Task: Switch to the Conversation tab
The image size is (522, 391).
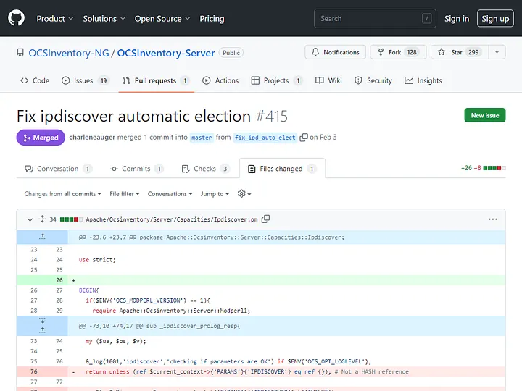Action: click(x=58, y=169)
